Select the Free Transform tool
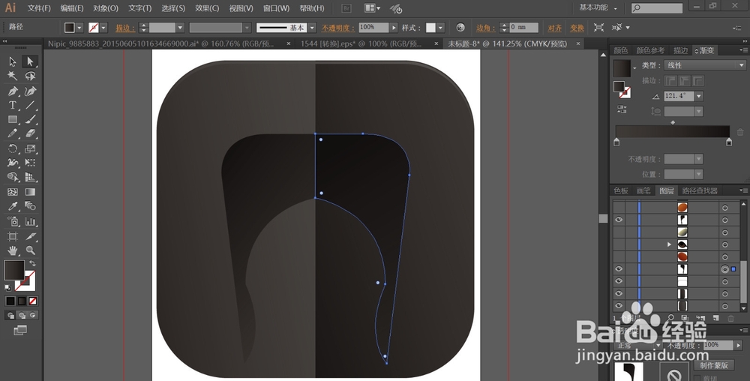 pos(30,163)
